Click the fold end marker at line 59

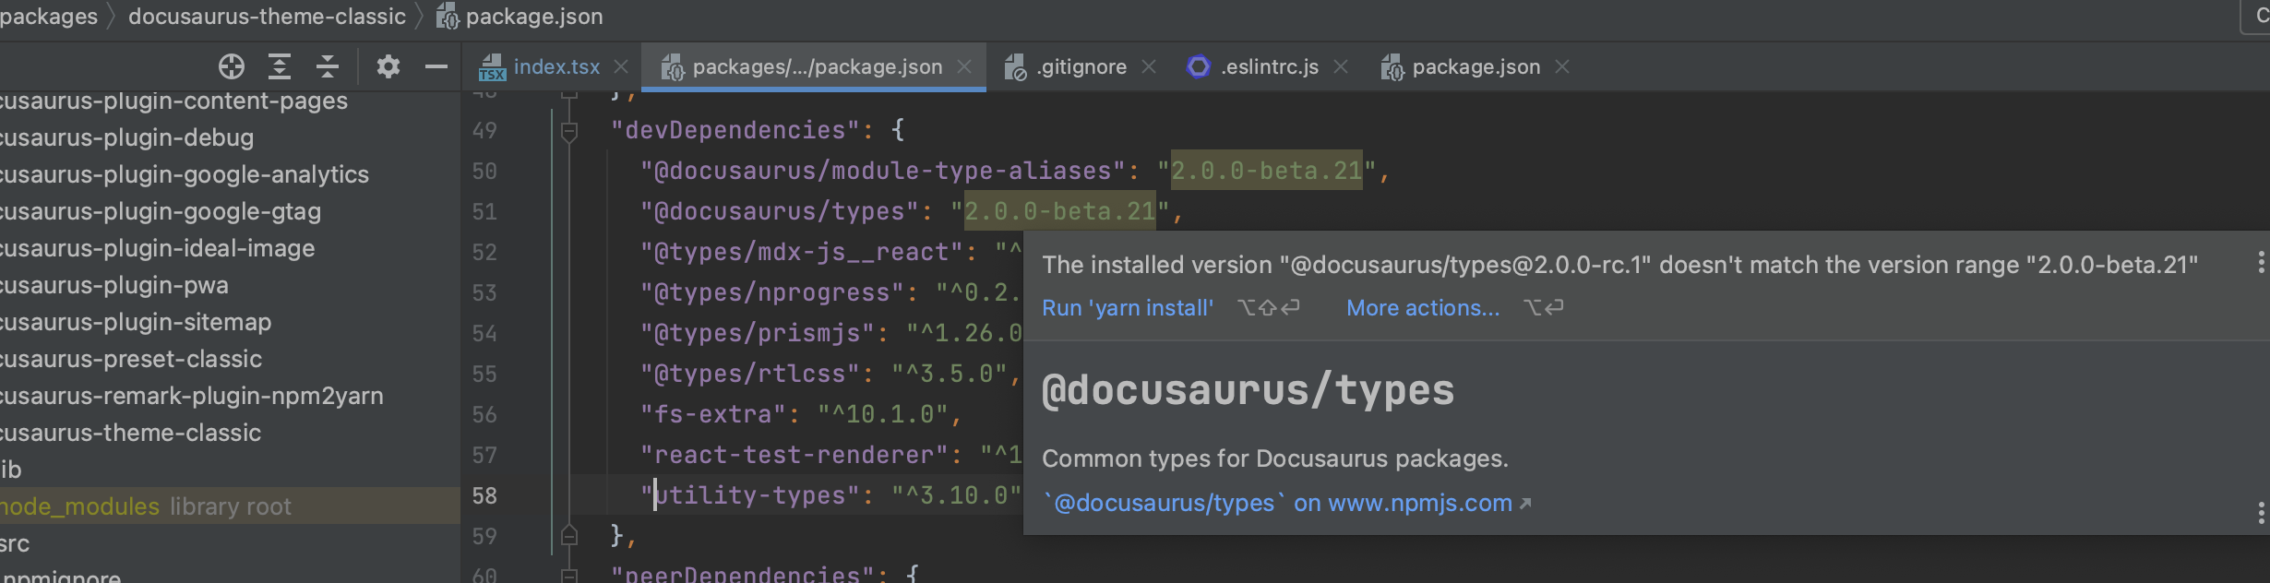[x=569, y=536]
